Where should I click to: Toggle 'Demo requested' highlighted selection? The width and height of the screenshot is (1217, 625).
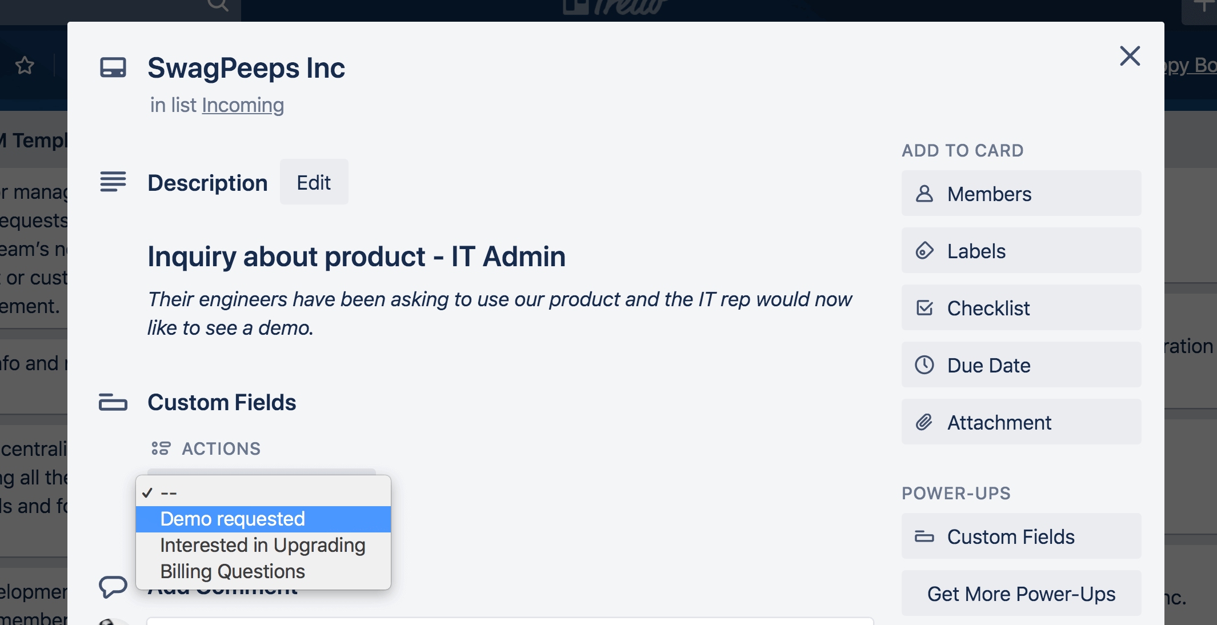[232, 518]
